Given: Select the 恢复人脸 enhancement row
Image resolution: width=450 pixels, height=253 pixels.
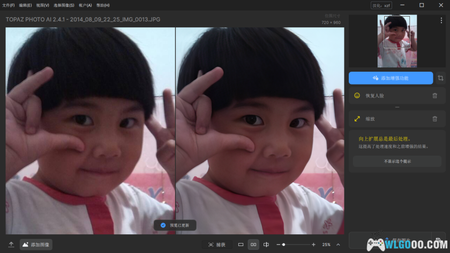Looking at the screenshot, I should pyautogui.click(x=397, y=96).
